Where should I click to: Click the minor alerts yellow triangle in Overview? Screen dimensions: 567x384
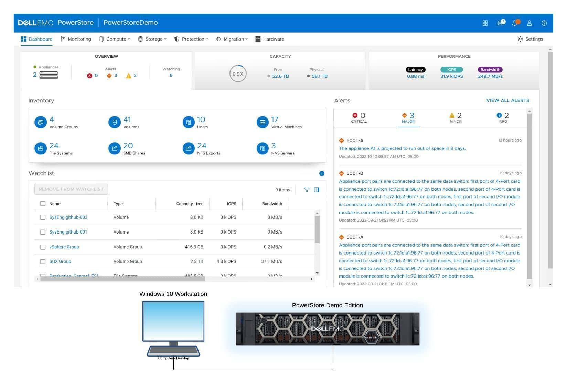point(129,76)
